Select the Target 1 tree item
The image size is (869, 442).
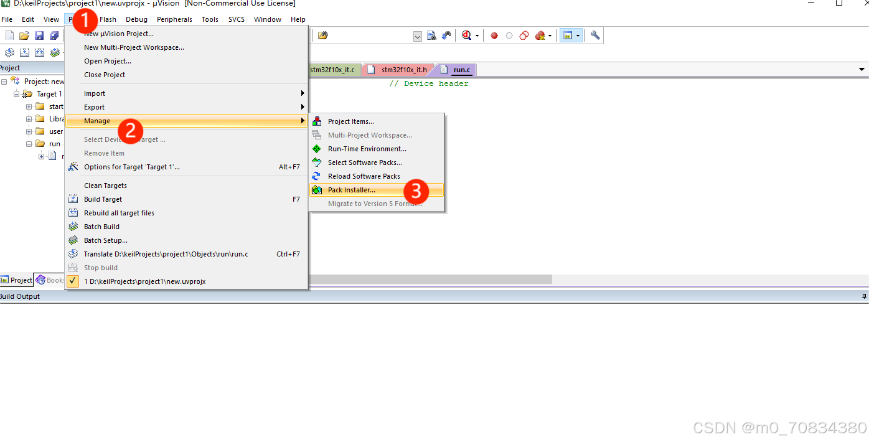pyautogui.click(x=49, y=94)
